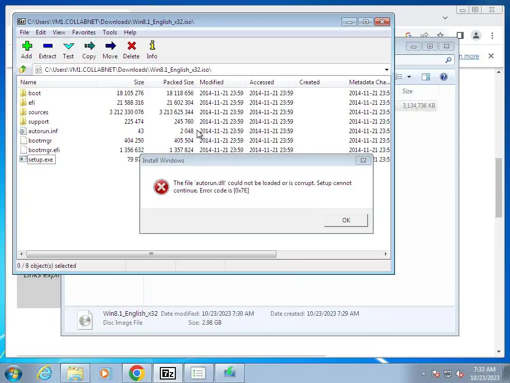Click the left scroll arrow in 7-Zip

click(21, 254)
